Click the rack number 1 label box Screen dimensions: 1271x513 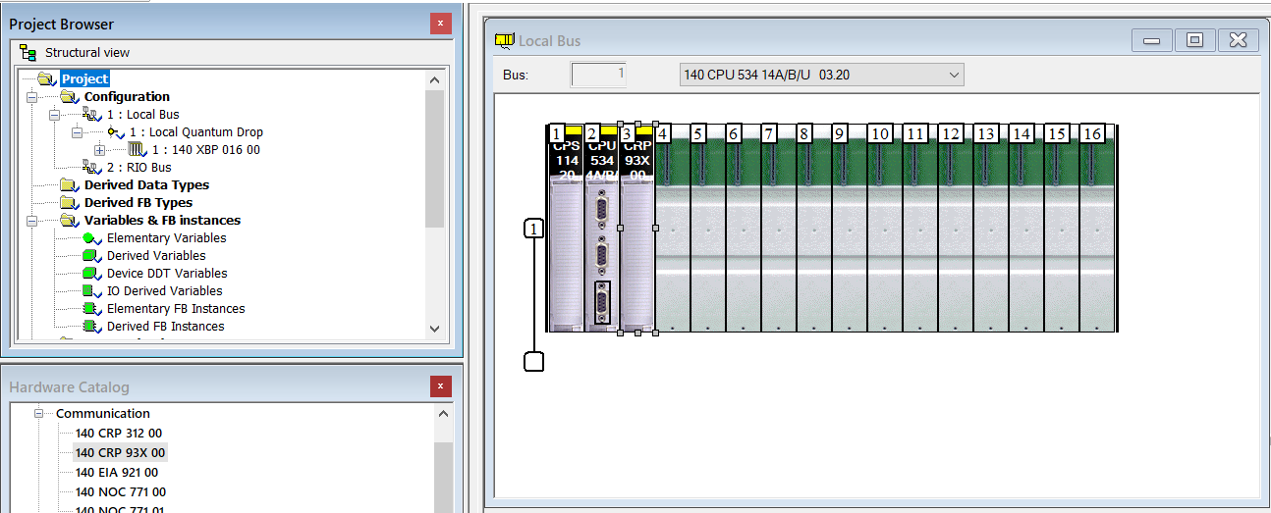(x=533, y=229)
